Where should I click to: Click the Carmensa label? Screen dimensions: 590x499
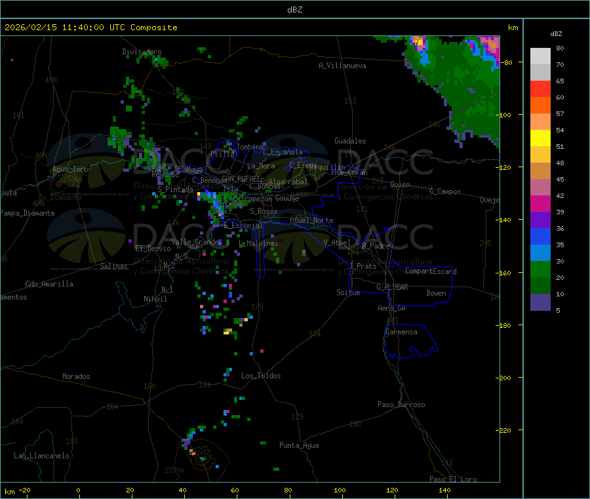coord(401,332)
